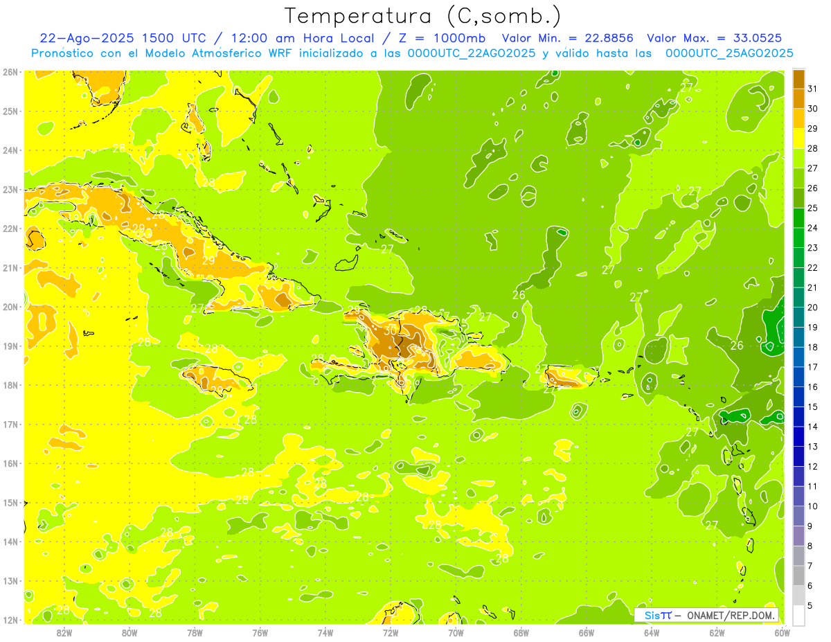Click the longitude label "76W"

[x=260, y=632]
